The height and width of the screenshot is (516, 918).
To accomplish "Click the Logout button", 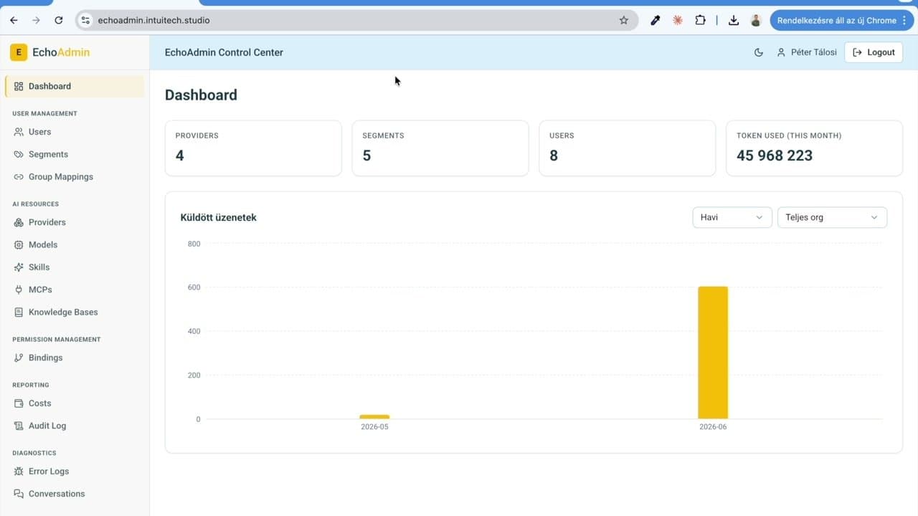I will tap(874, 52).
